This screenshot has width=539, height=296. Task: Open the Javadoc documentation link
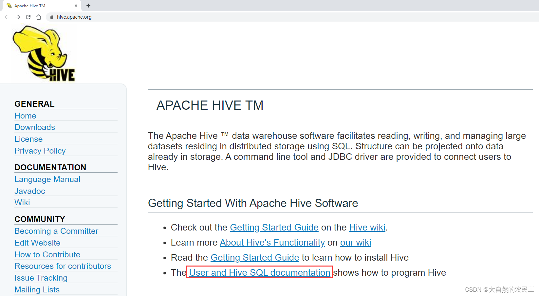pyautogui.click(x=30, y=191)
